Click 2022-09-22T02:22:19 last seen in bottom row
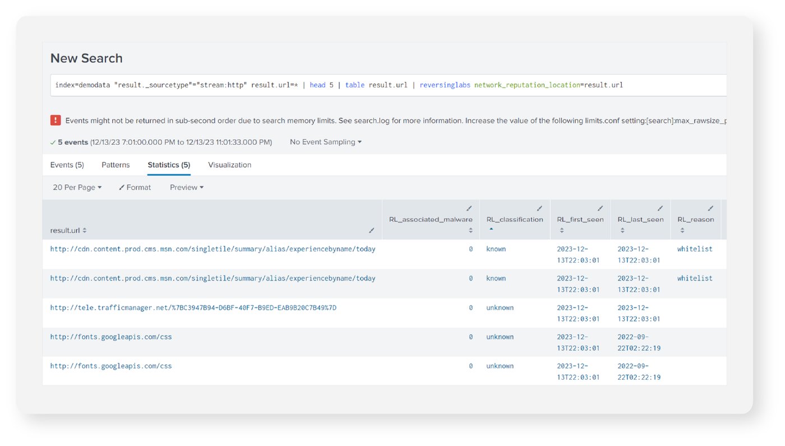Viewport: 785px width, 446px height. 639,371
